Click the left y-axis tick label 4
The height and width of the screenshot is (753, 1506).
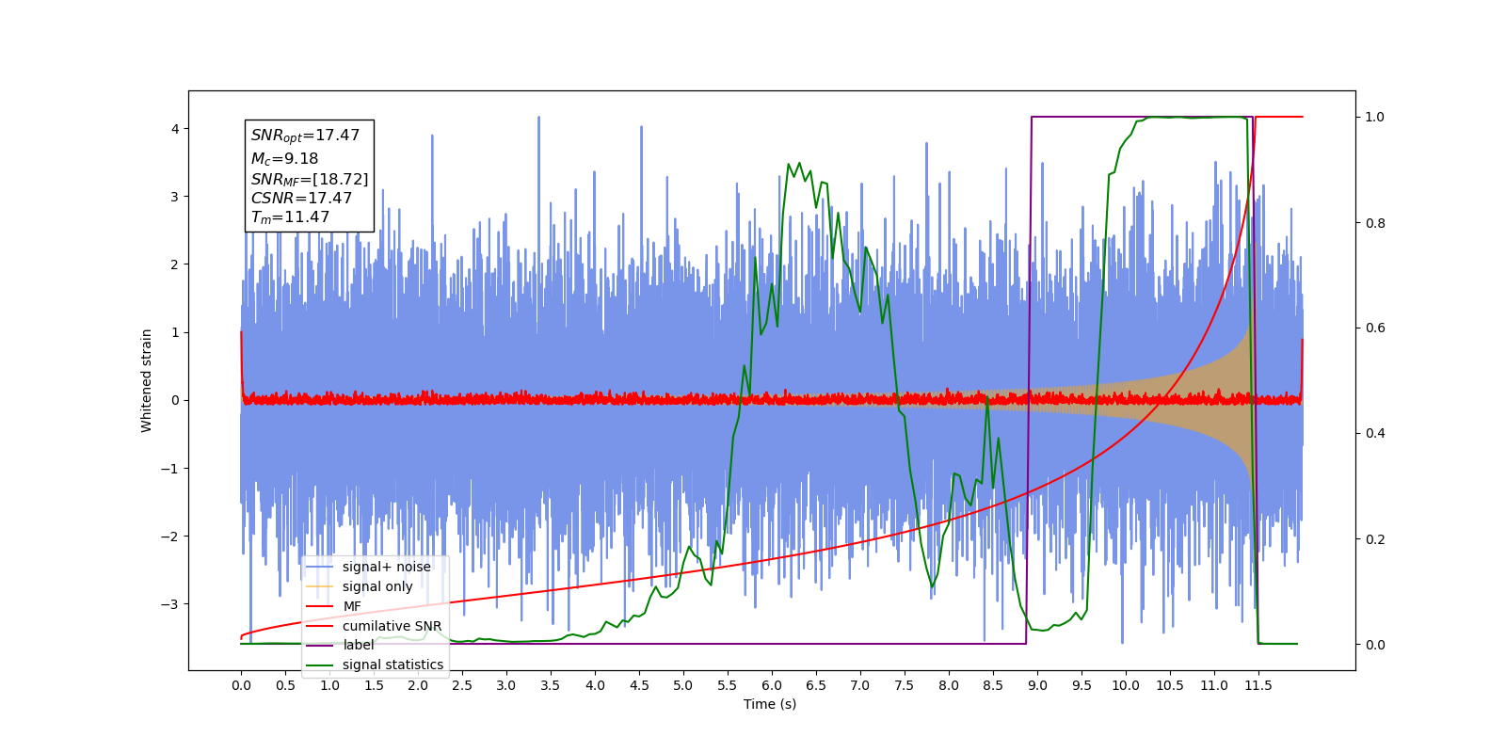pyautogui.click(x=175, y=129)
